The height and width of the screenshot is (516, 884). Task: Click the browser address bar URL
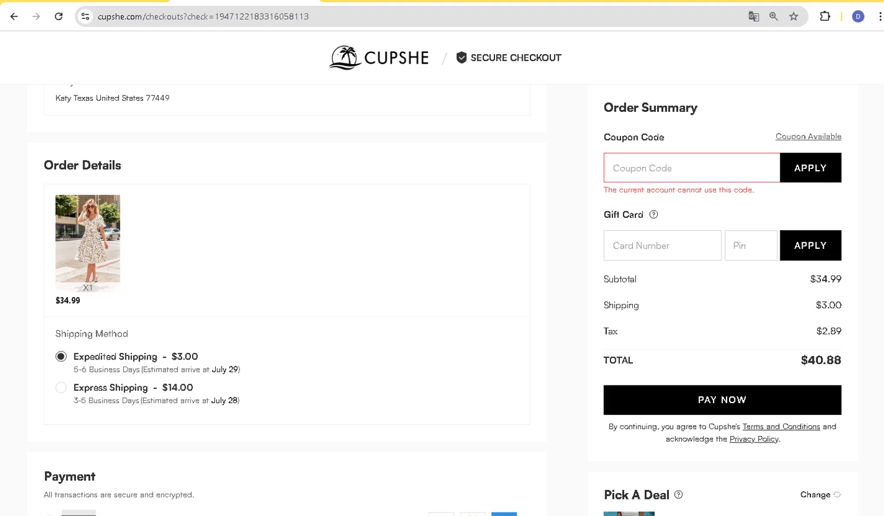click(x=203, y=16)
